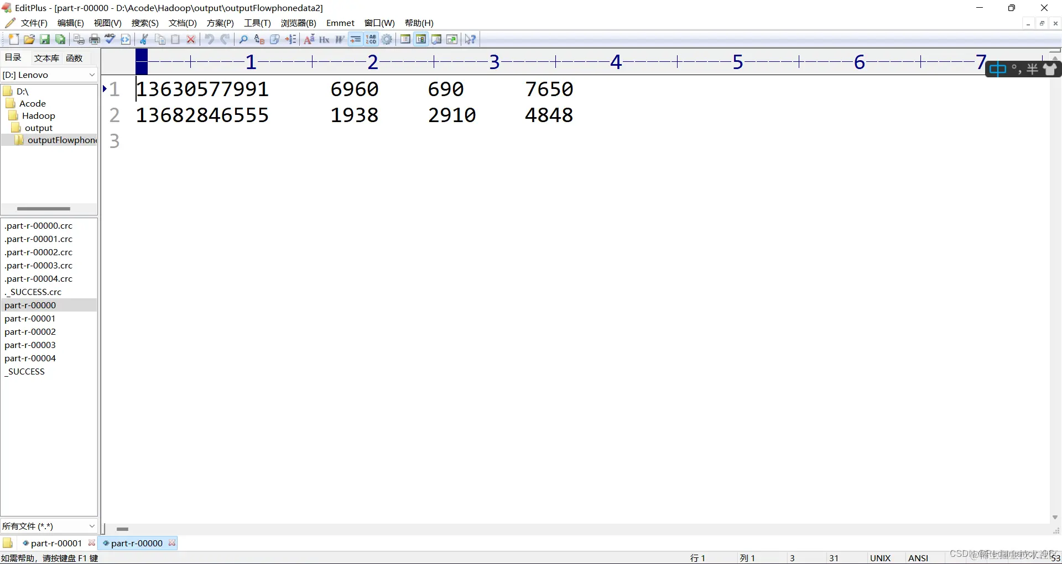
Task: Click the Hex Viewer (Hx) icon
Action: [325, 39]
